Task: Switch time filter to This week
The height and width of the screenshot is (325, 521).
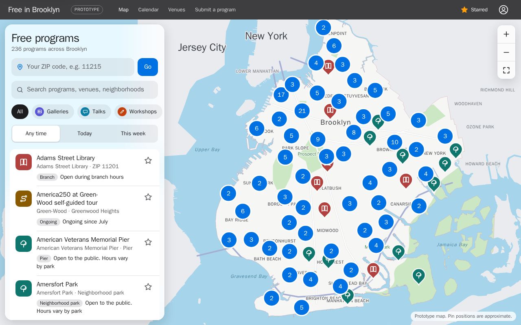Action: [133, 134]
